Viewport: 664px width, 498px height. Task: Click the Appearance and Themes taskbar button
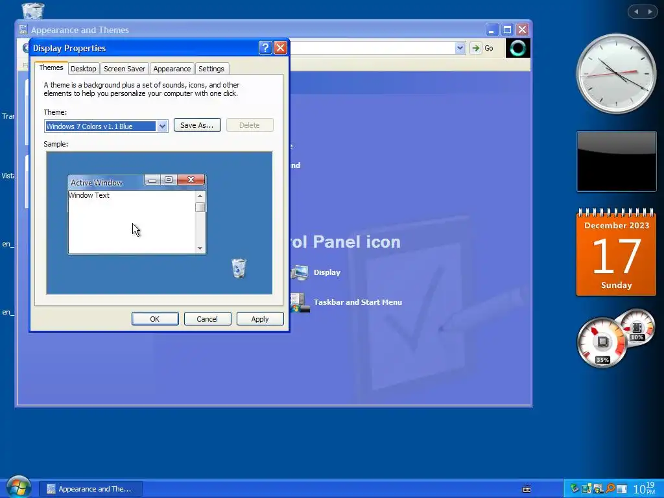point(91,489)
